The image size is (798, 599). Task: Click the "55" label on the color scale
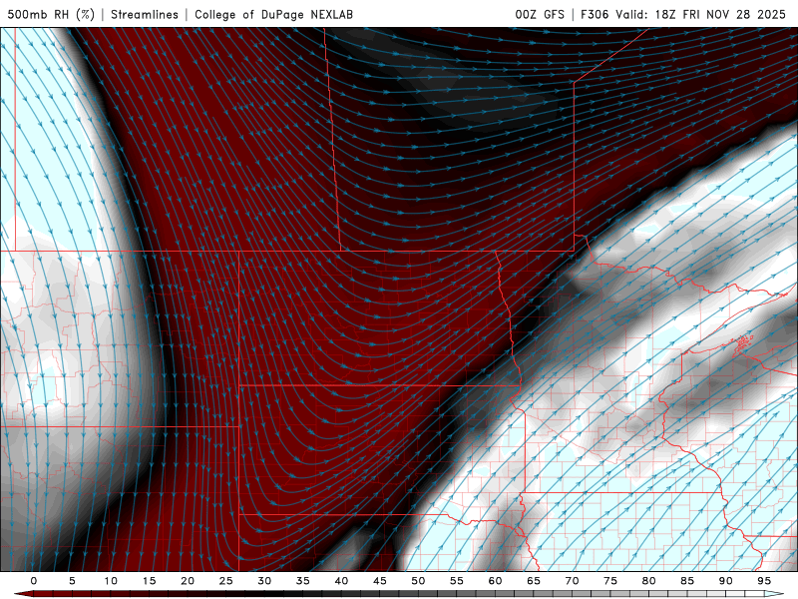pyautogui.click(x=457, y=581)
